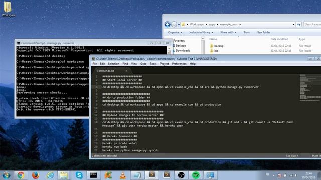Open the recent locations dropdown arrow in Explorer
This screenshot has width=321, height=180.
click(179, 25)
